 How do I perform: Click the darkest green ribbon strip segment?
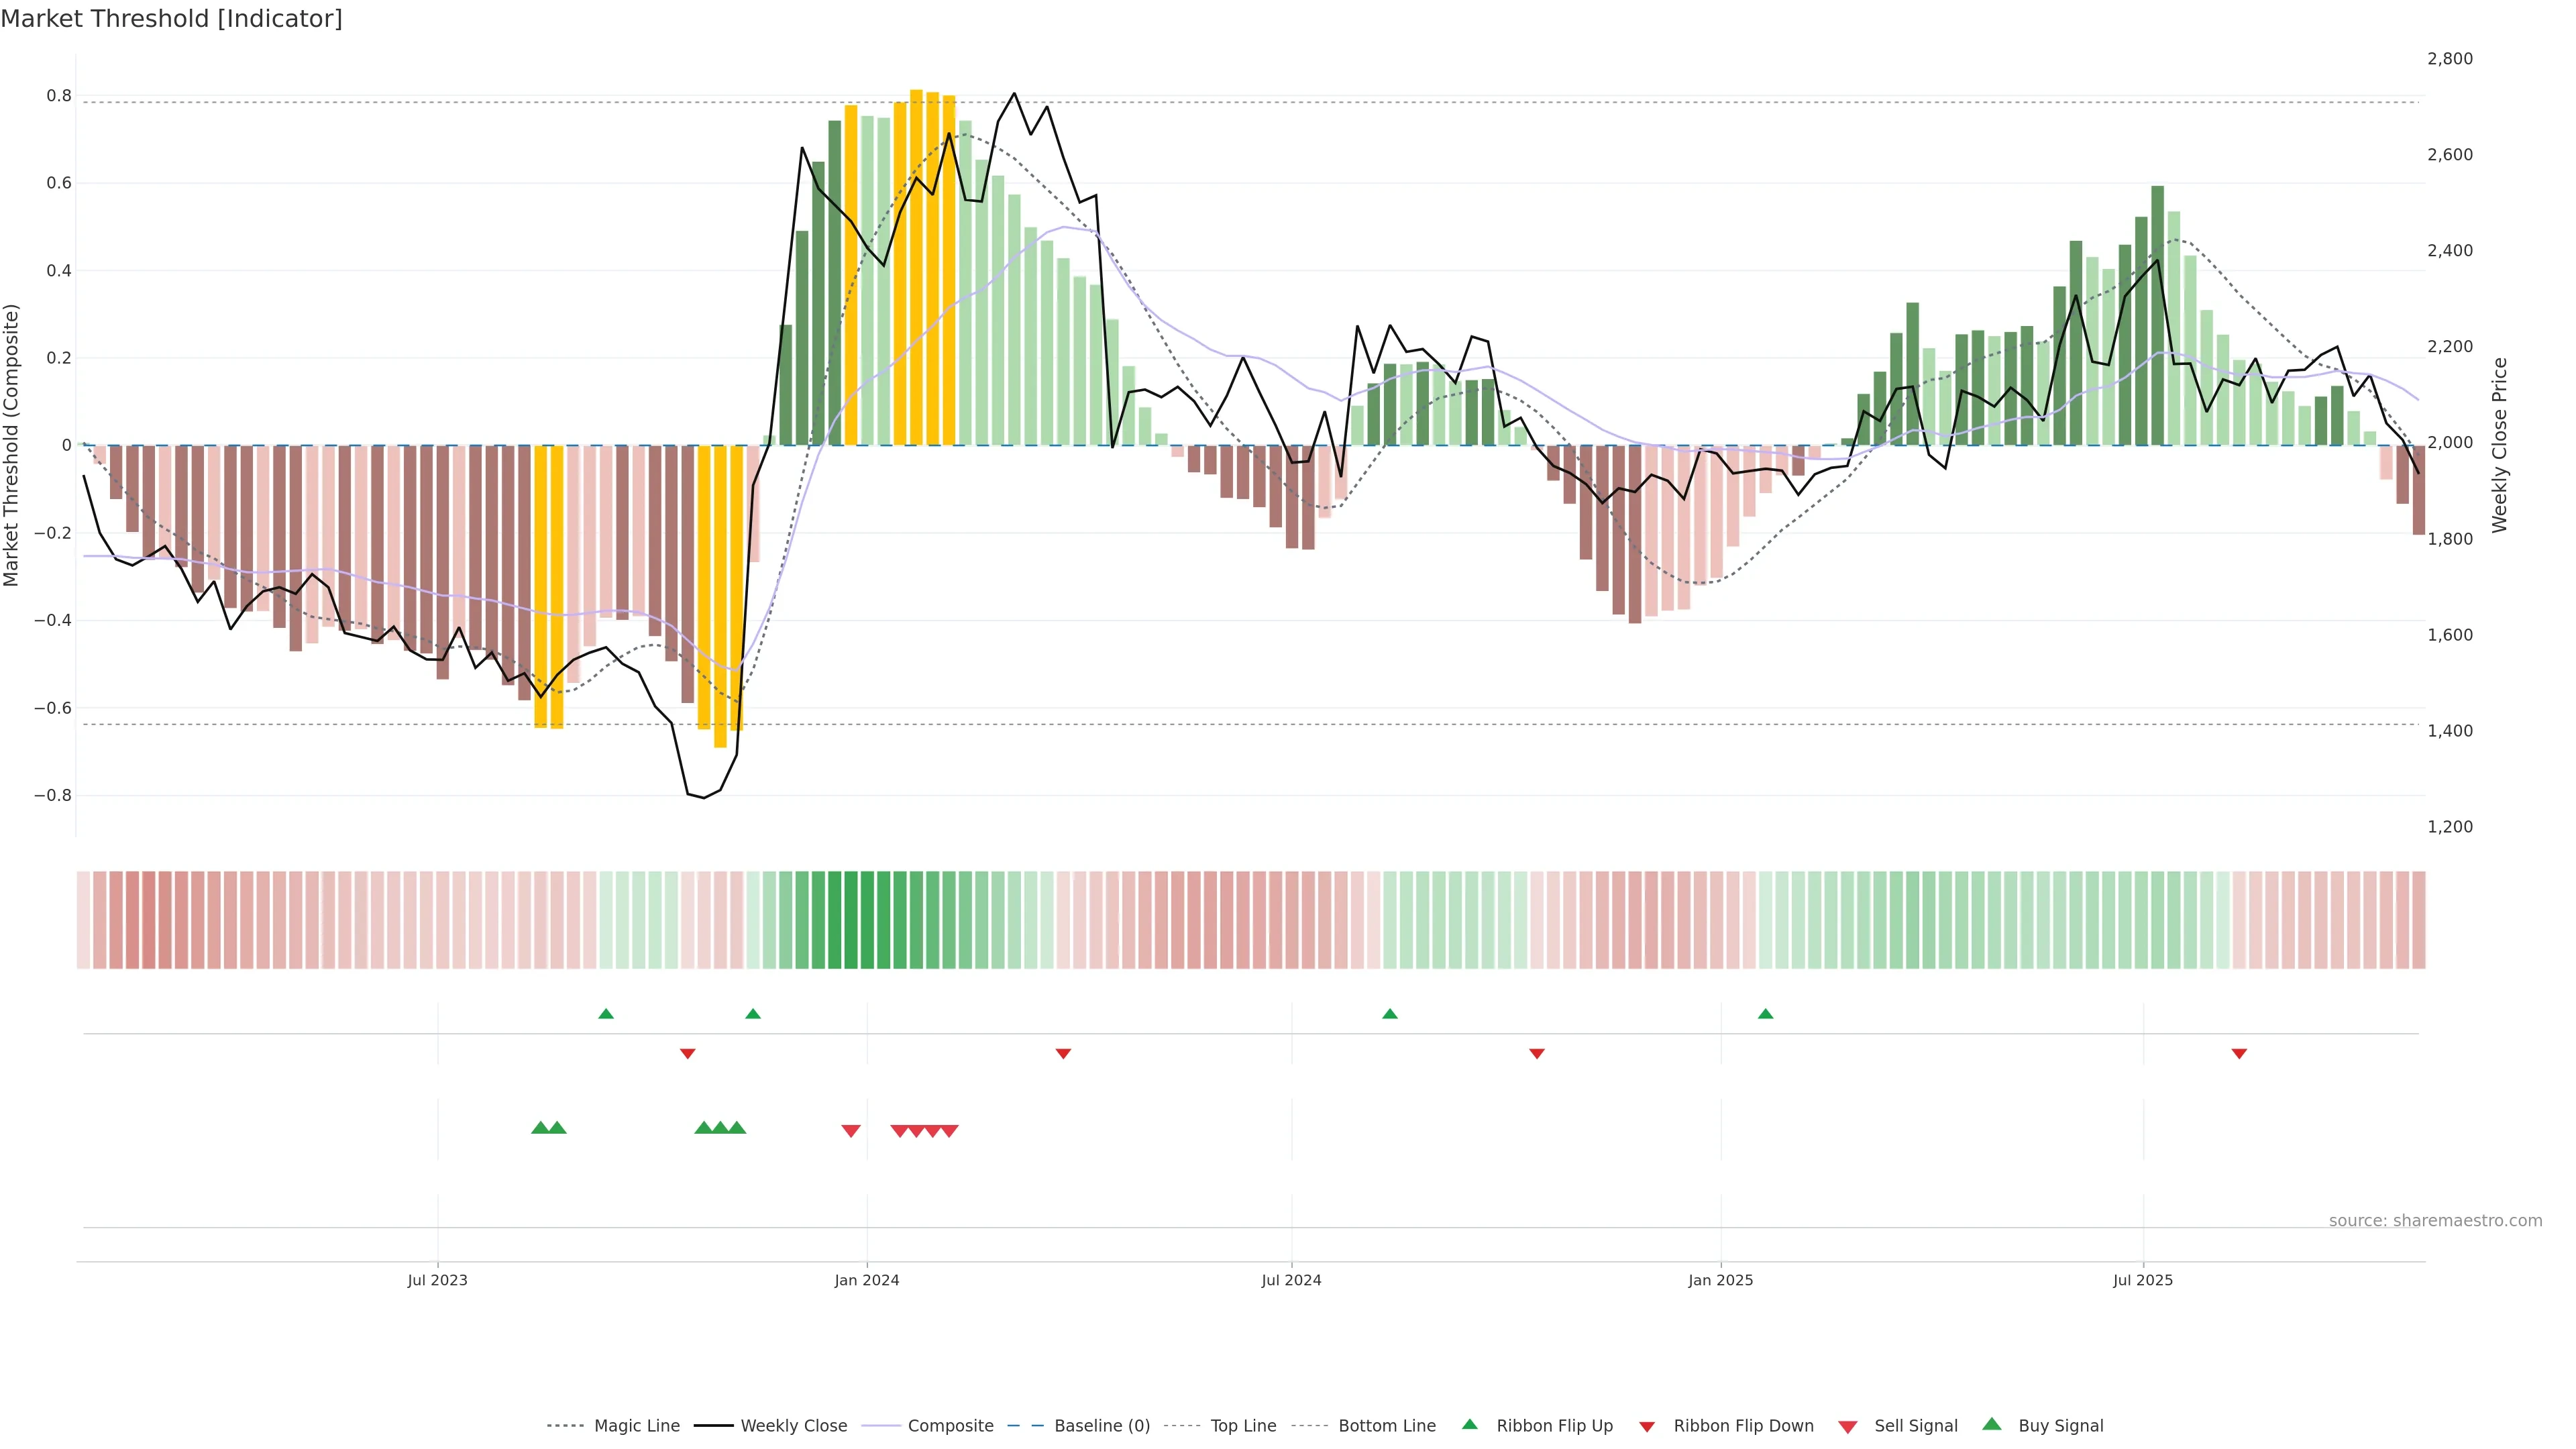pyautogui.click(x=851, y=920)
